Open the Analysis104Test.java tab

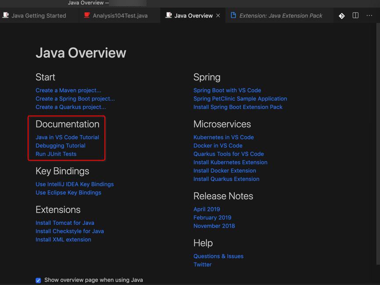tap(120, 16)
